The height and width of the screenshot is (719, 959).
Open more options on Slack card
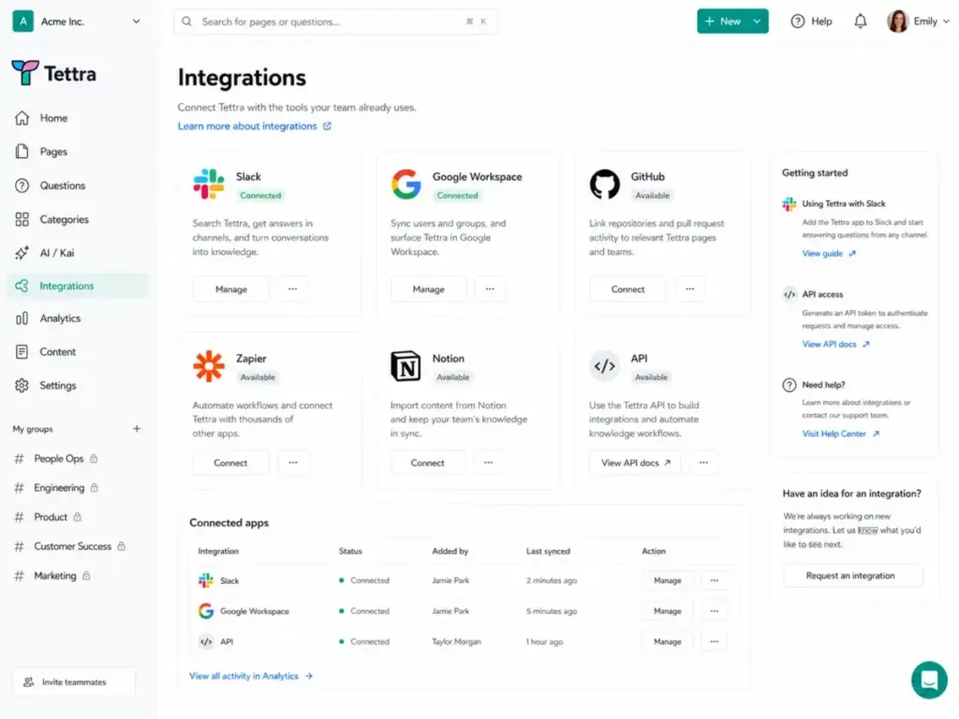point(293,288)
